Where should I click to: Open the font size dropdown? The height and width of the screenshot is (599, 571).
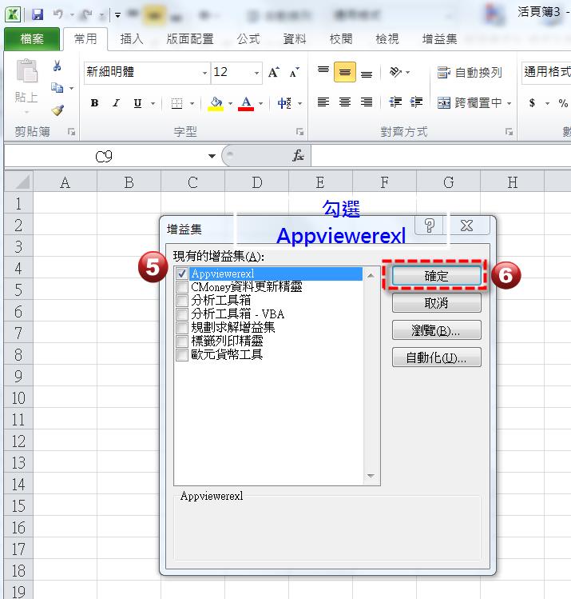pyautogui.click(x=256, y=73)
